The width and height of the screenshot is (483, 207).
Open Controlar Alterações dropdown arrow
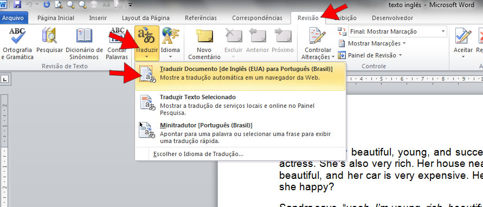pyautogui.click(x=333, y=57)
